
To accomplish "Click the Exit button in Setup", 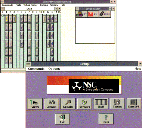I will pyautogui.click(x=63, y=119).
